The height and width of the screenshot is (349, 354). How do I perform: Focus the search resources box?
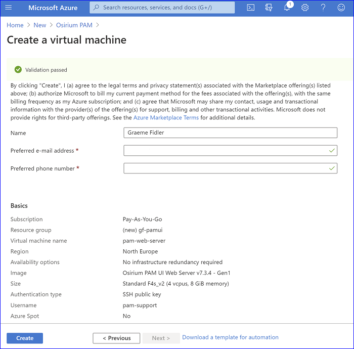click(162, 8)
